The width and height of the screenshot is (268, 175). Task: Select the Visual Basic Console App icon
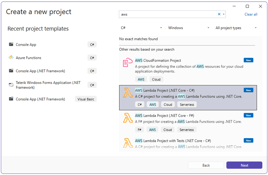11,99
